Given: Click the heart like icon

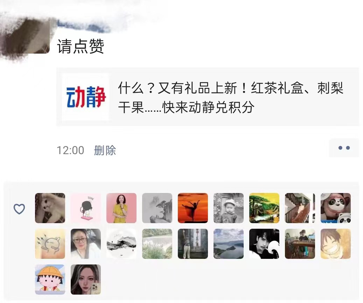Looking at the screenshot, I should [x=19, y=209].
